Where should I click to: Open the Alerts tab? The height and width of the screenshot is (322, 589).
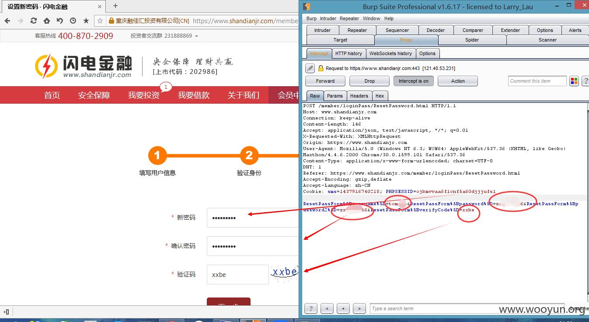point(575,30)
